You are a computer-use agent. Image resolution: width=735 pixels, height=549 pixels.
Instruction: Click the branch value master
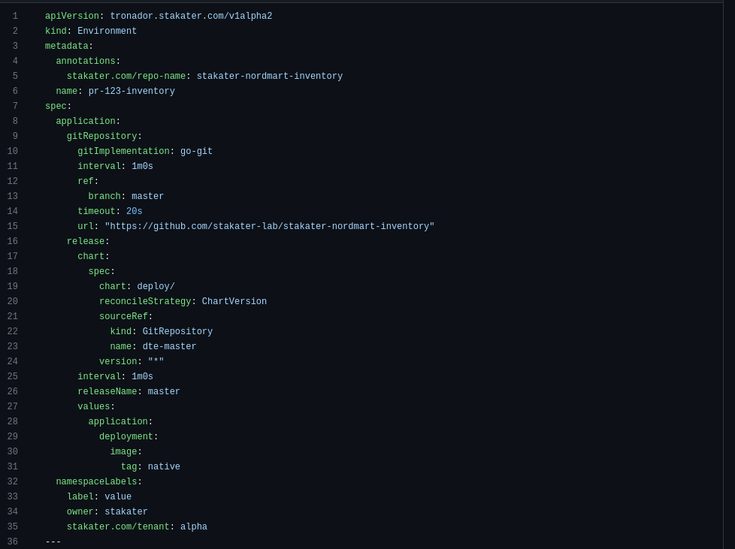pos(147,196)
